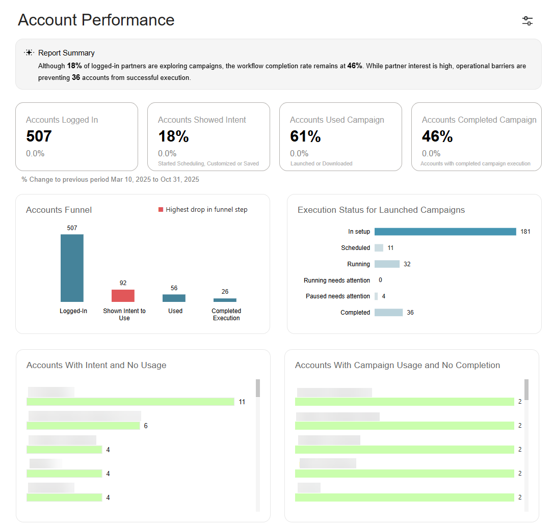Select the account bar with value 6
Viewport: 554px width, 531px height.
coord(83,426)
